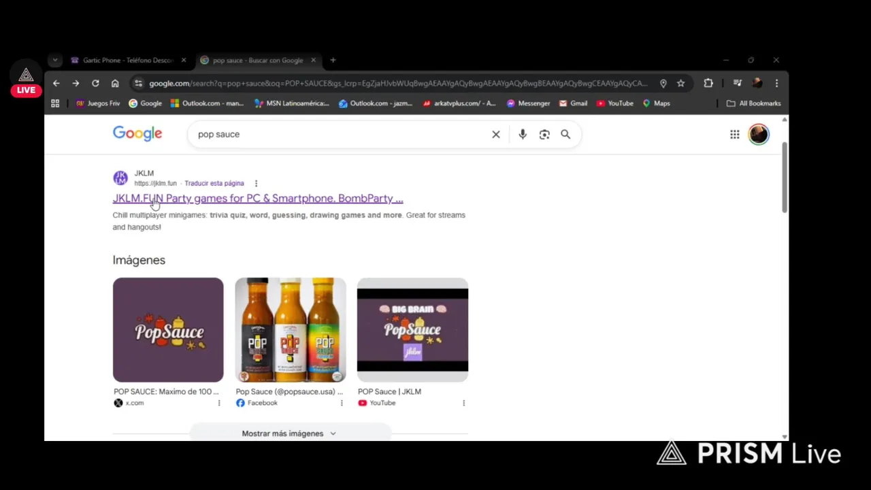Open the pop sauce bottles image thumbnail

(x=291, y=329)
